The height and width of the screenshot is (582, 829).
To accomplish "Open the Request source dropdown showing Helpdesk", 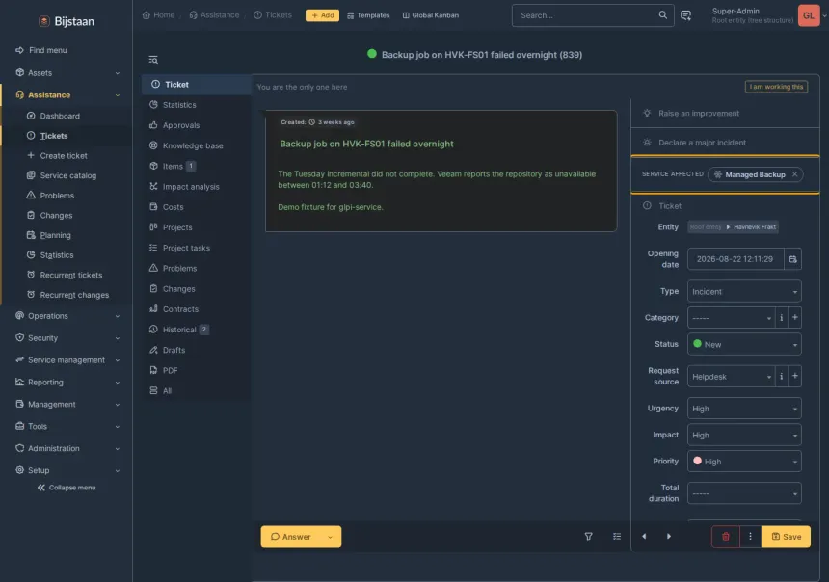I will 732,377.
